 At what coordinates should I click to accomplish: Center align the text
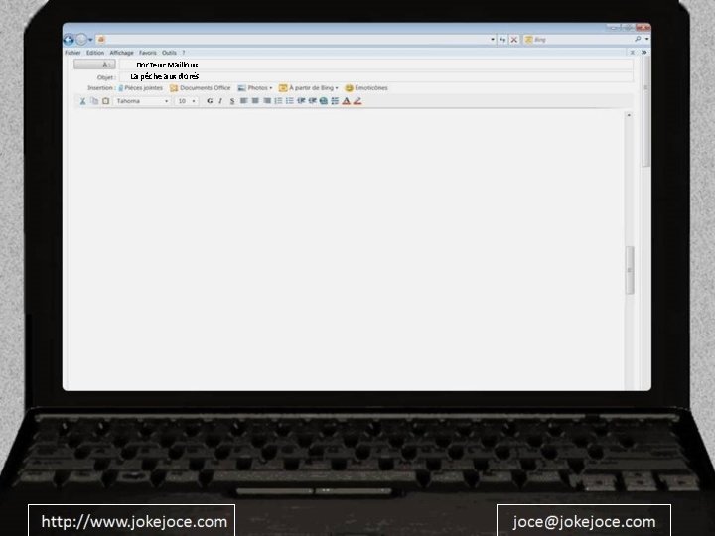click(x=255, y=101)
